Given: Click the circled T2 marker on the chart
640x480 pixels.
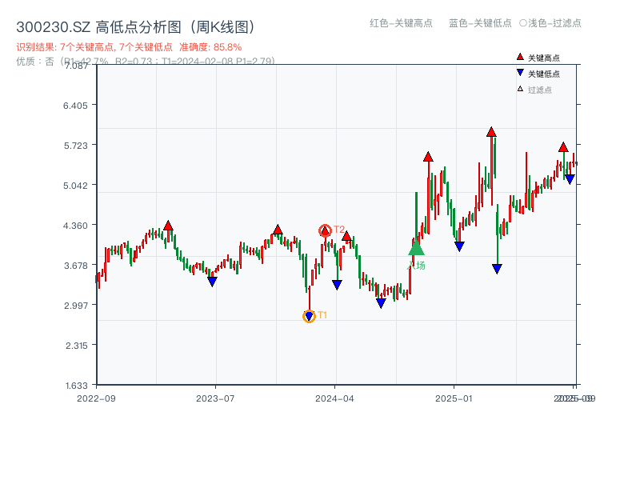Looking at the screenshot, I should [x=326, y=229].
